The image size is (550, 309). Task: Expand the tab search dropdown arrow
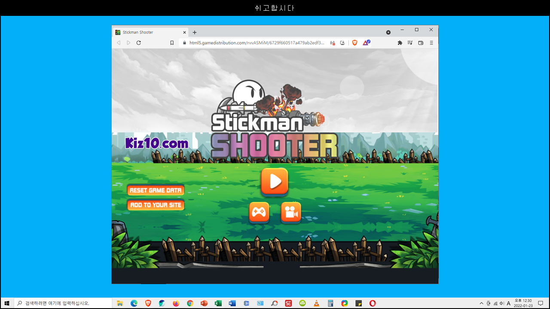tap(388, 33)
